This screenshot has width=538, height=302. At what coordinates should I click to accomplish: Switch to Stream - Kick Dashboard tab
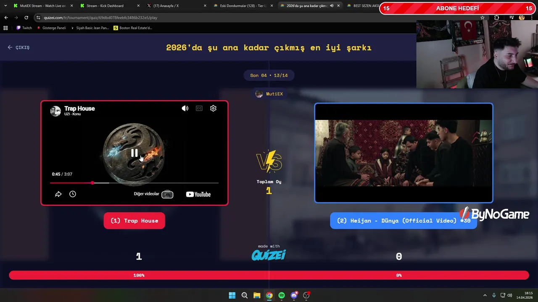[x=105, y=6]
